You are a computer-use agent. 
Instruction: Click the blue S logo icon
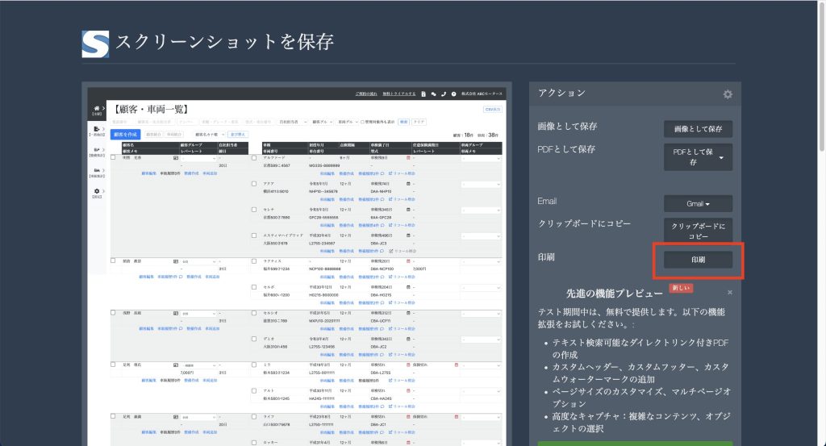click(95, 44)
